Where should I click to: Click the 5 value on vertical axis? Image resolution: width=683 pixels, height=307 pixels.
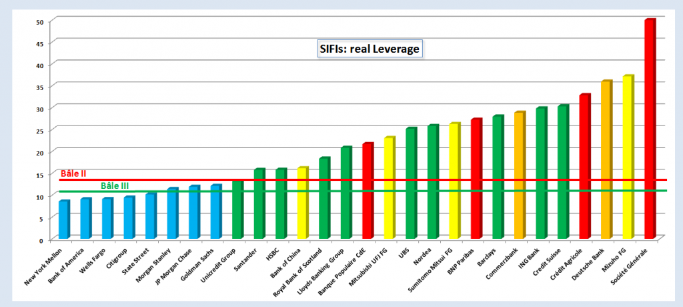click(42, 219)
